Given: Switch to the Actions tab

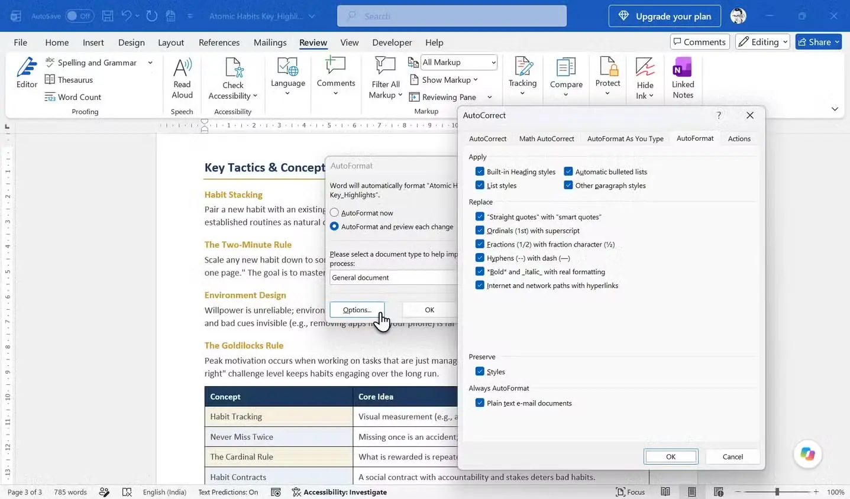Looking at the screenshot, I should [739, 139].
